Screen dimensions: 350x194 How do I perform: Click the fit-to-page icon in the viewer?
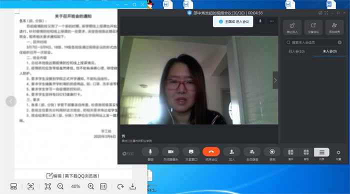pos(48,186)
